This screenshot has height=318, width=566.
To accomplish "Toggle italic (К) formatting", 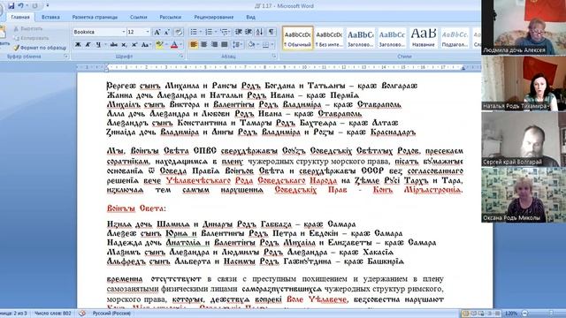I will pos(88,45).
